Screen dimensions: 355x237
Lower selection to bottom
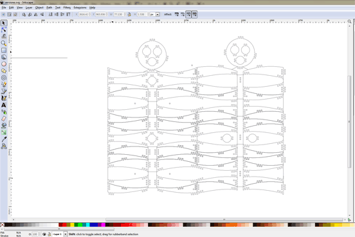tap(51, 15)
